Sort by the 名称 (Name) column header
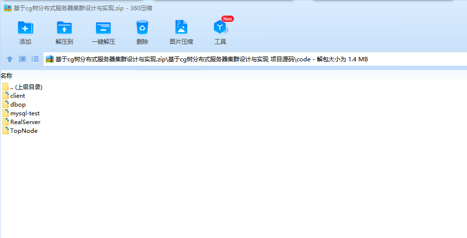Image resolution: width=467 pixels, height=238 pixels. pyautogui.click(x=6, y=76)
